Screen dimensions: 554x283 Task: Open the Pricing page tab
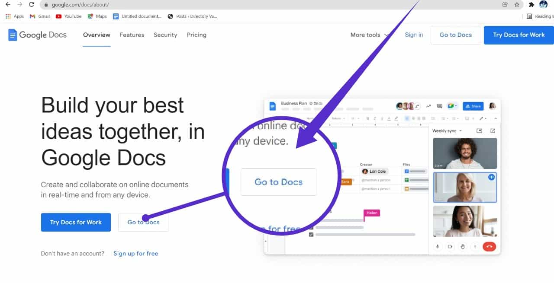(196, 35)
